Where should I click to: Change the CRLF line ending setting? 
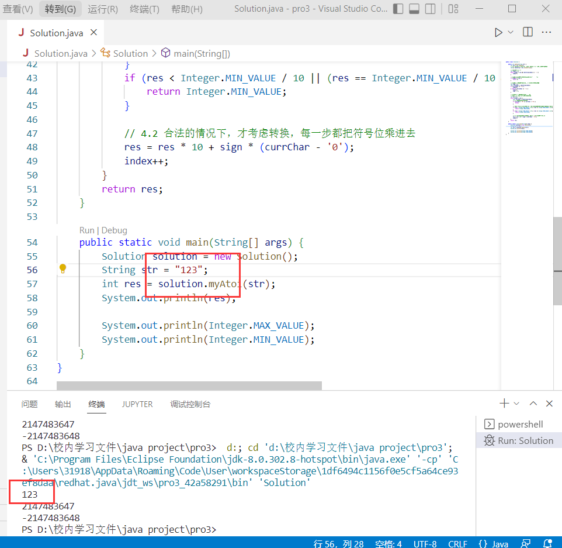457,543
